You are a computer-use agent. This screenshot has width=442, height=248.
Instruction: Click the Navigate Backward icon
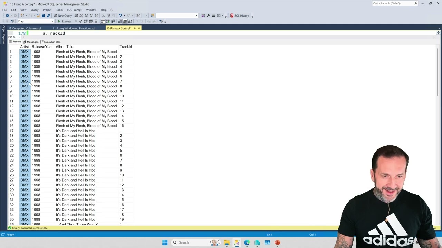pyautogui.click(x=7, y=15)
